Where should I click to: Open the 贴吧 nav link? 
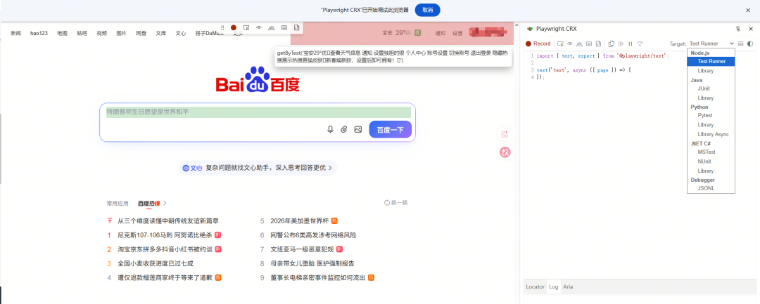click(x=82, y=33)
